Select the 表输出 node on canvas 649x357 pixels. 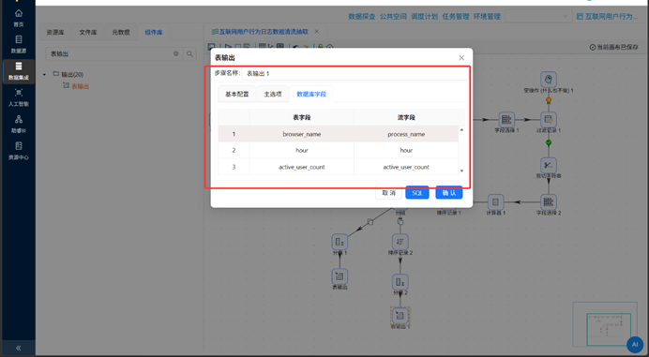(x=340, y=276)
